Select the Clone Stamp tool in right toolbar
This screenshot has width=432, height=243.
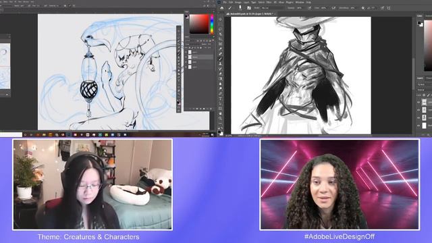[220, 63]
